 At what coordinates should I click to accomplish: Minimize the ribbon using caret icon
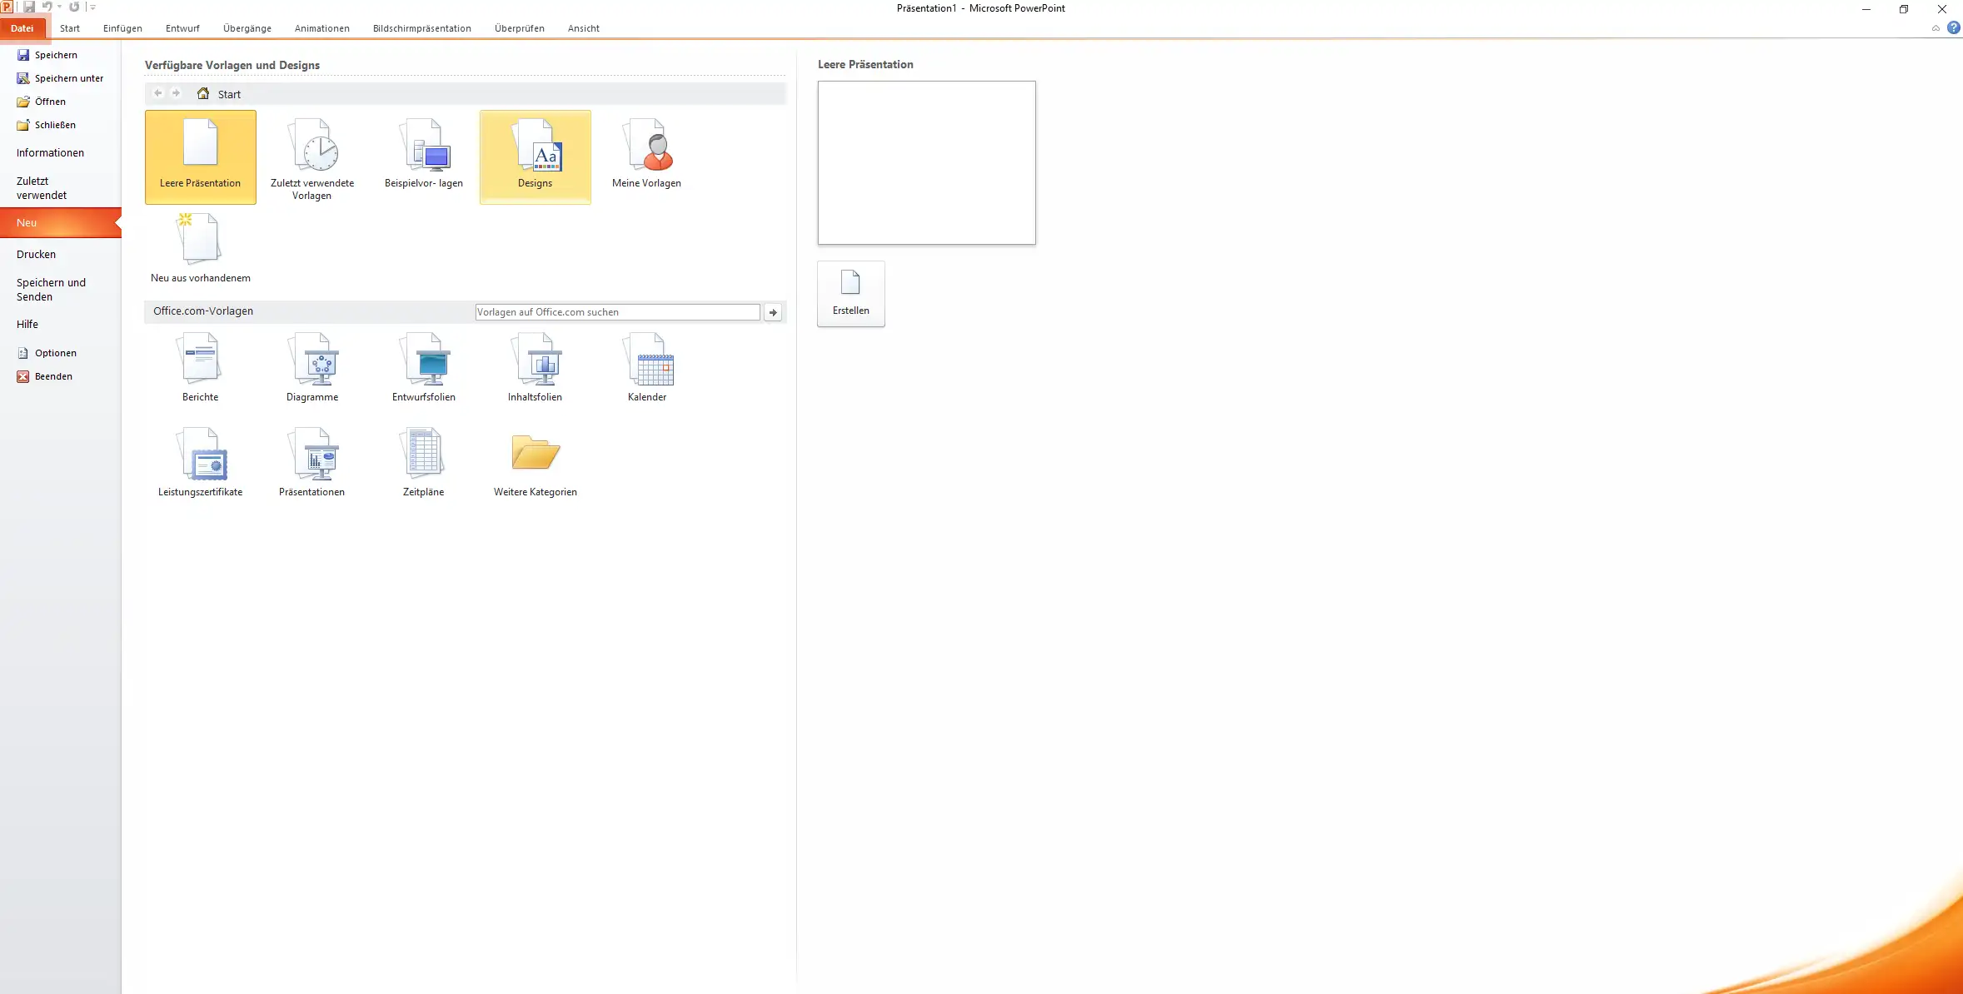pos(1936,28)
